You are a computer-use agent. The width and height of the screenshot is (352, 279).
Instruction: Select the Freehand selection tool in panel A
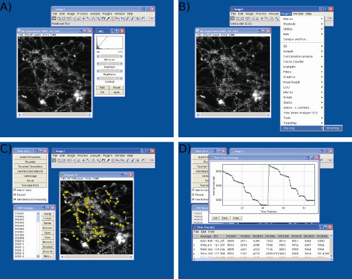click(x=69, y=18)
